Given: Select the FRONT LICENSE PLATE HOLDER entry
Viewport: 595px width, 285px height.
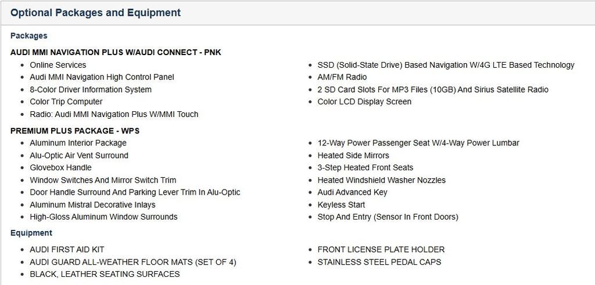Looking at the screenshot, I should click(x=381, y=250).
